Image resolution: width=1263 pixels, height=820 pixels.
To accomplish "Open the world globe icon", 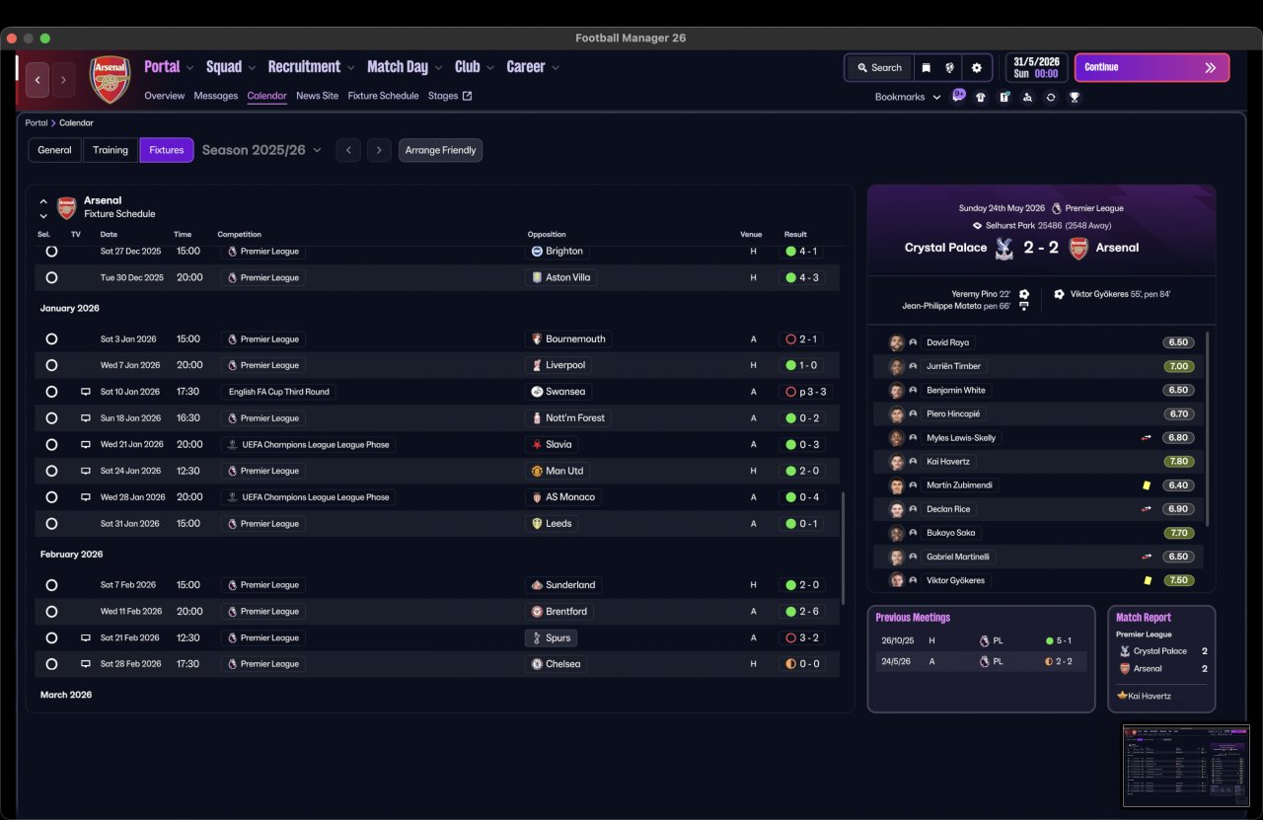I will tap(951, 68).
